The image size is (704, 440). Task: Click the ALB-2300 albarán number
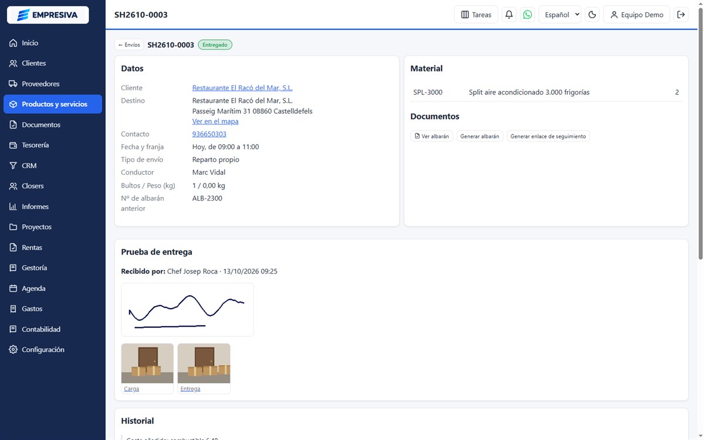(207, 198)
